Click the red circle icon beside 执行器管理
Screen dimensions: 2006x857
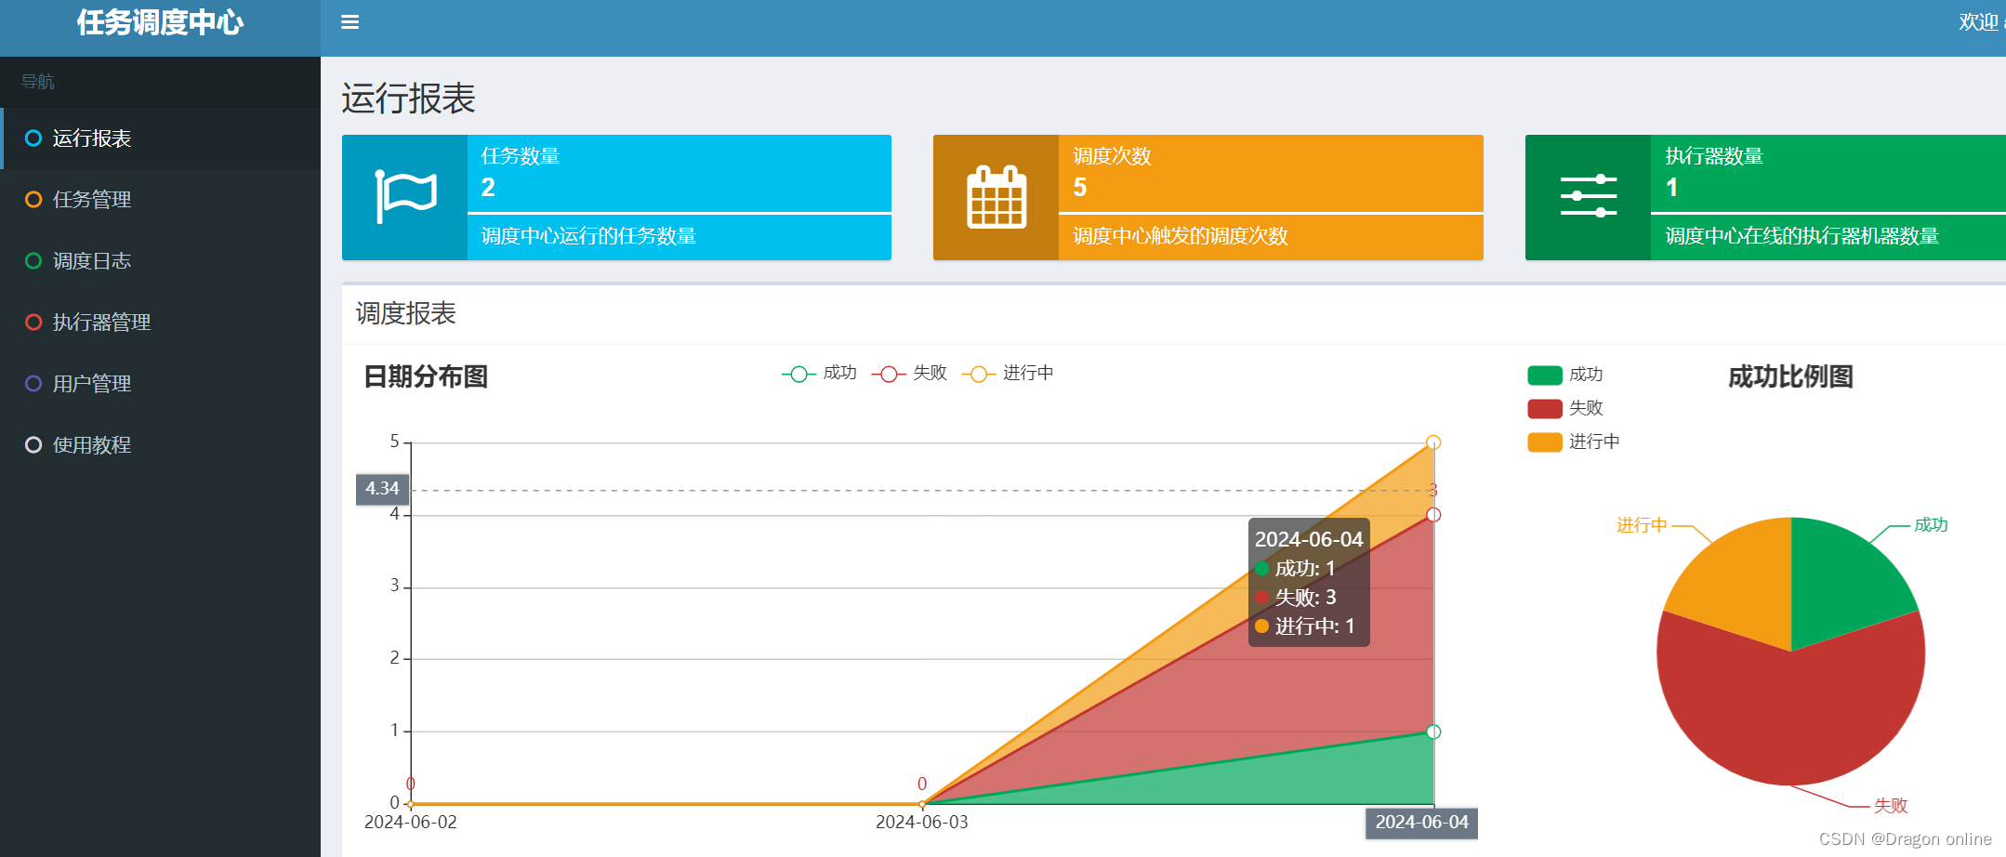point(33,323)
